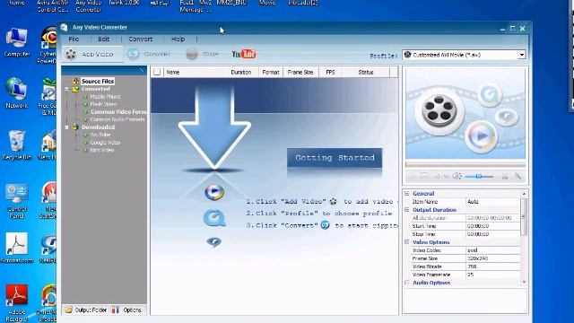The width and height of the screenshot is (574, 323).
Task: Select Common Audio Formats item
Action: coord(117,119)
